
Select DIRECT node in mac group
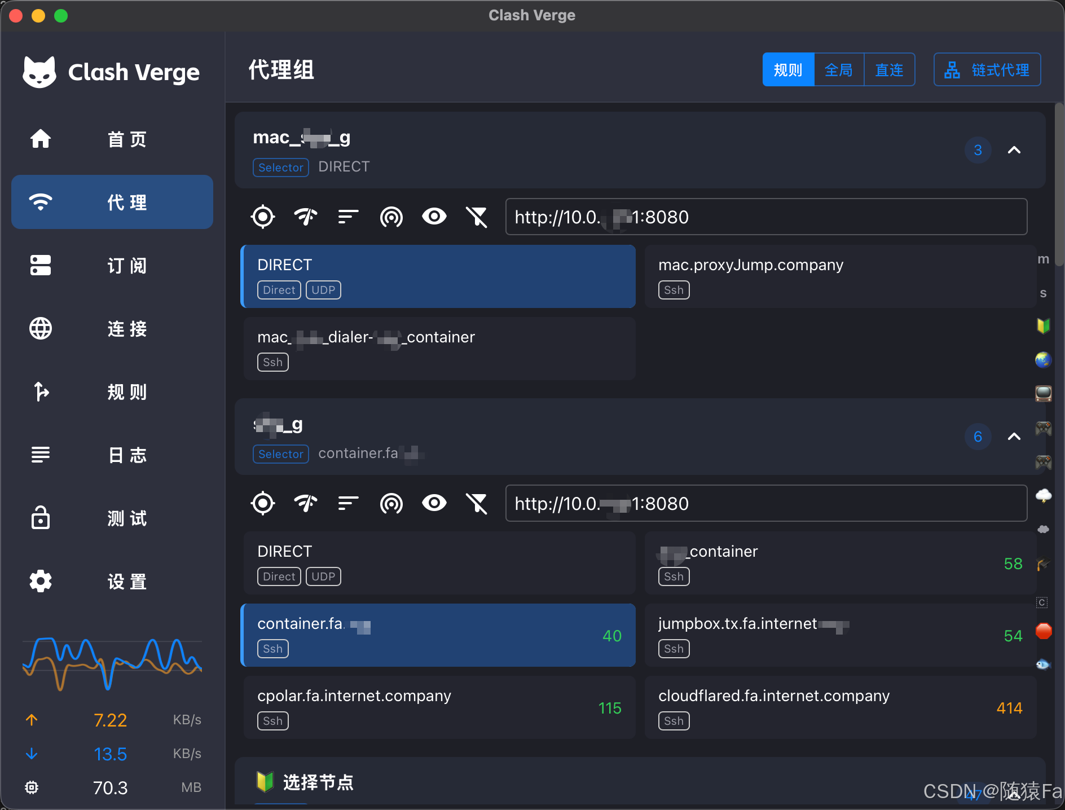pos(439,276)
